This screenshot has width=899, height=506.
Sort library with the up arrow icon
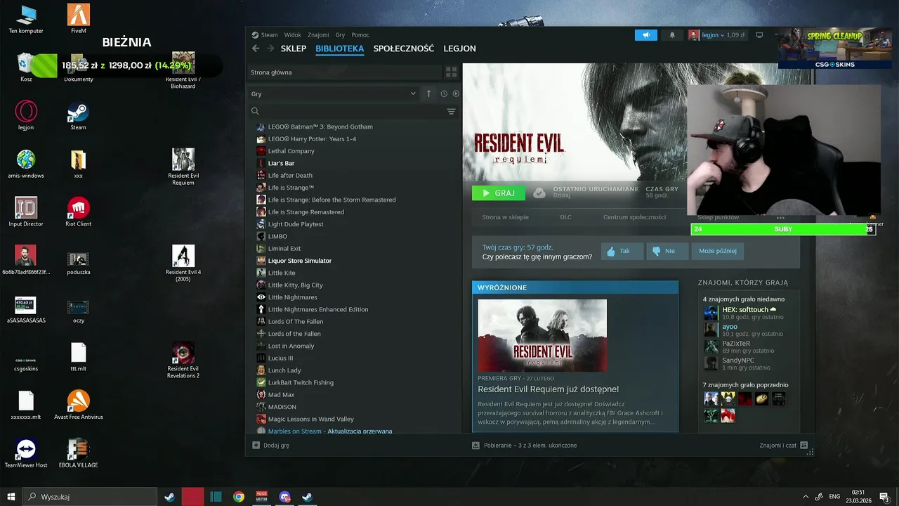click(429, 93)
